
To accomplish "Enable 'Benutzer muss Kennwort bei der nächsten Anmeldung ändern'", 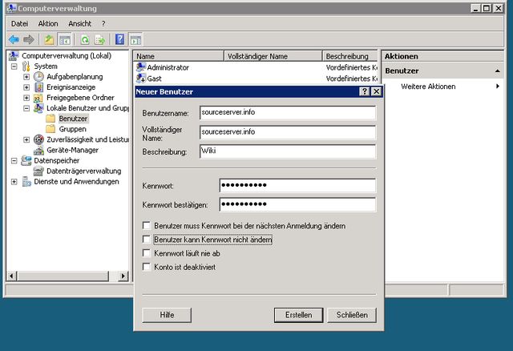I will coord(146,227).
